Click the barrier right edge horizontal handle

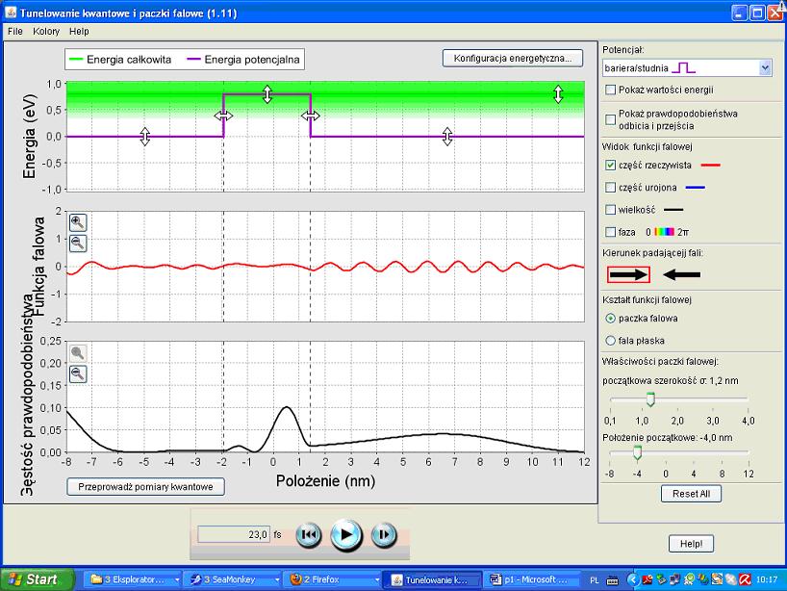coord(310,116)
